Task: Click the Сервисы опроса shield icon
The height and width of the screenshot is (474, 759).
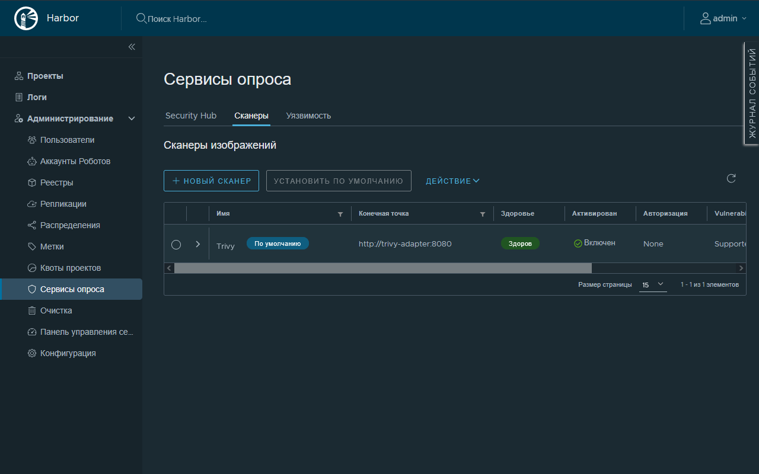Action: 32,289
